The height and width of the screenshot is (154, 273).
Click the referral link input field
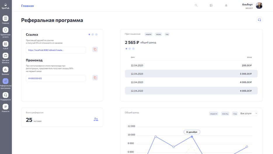pos(56,50)
